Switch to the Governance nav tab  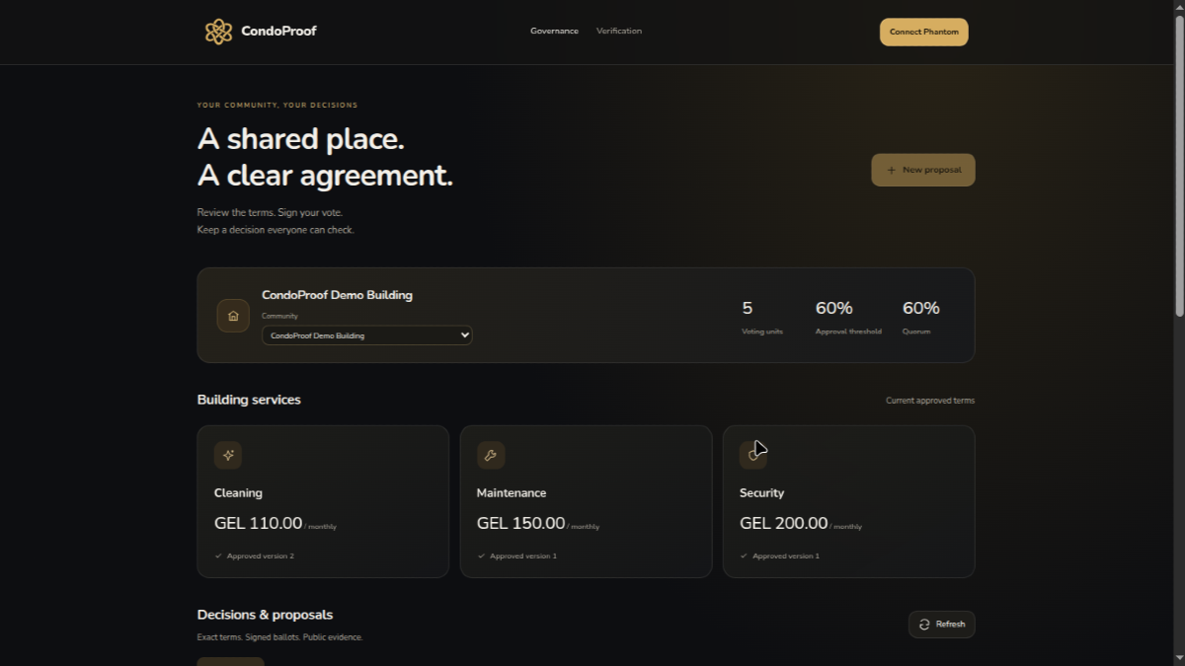(x=554, y=31)
